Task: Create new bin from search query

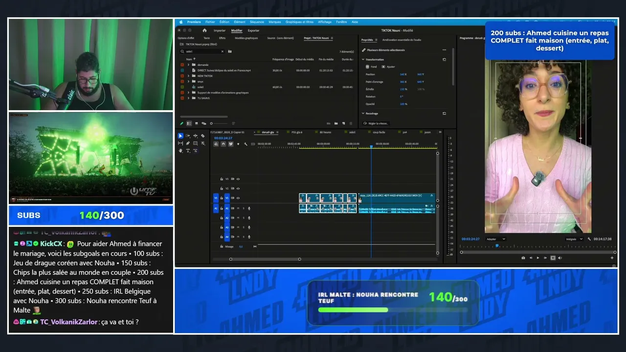Action: pos(230,51)
